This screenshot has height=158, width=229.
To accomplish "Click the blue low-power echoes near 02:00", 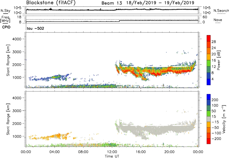I will 40,79.
